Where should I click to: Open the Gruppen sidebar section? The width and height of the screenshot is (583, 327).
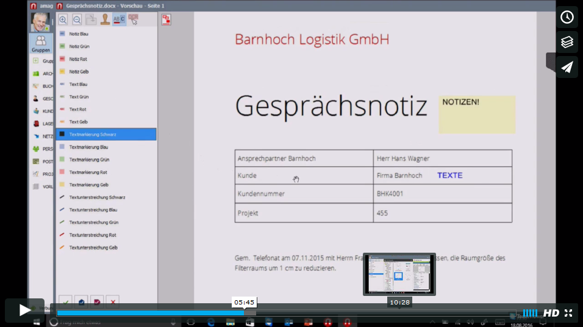pyautogui.click(x=40, y=44)
